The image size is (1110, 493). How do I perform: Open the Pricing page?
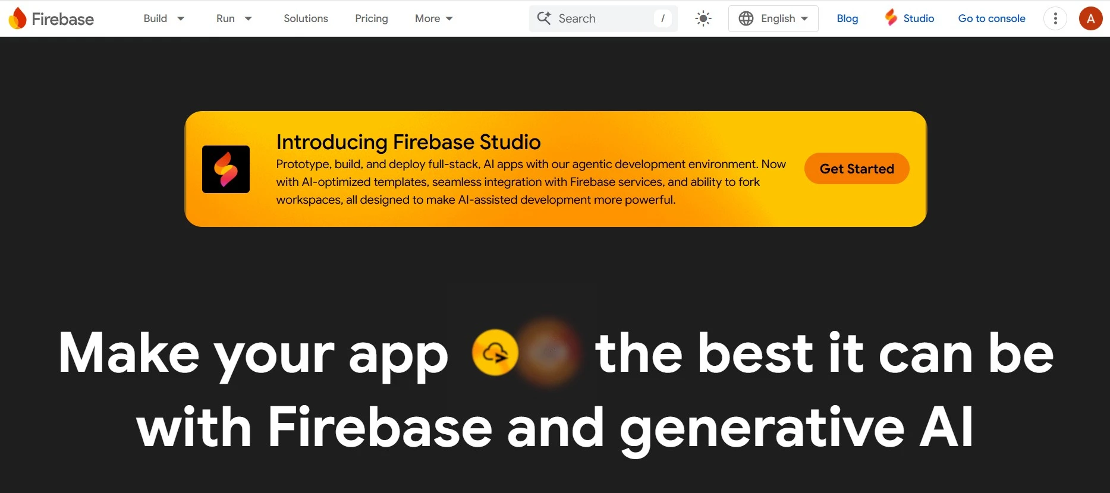pyautogui.click(x=372, y=18)
